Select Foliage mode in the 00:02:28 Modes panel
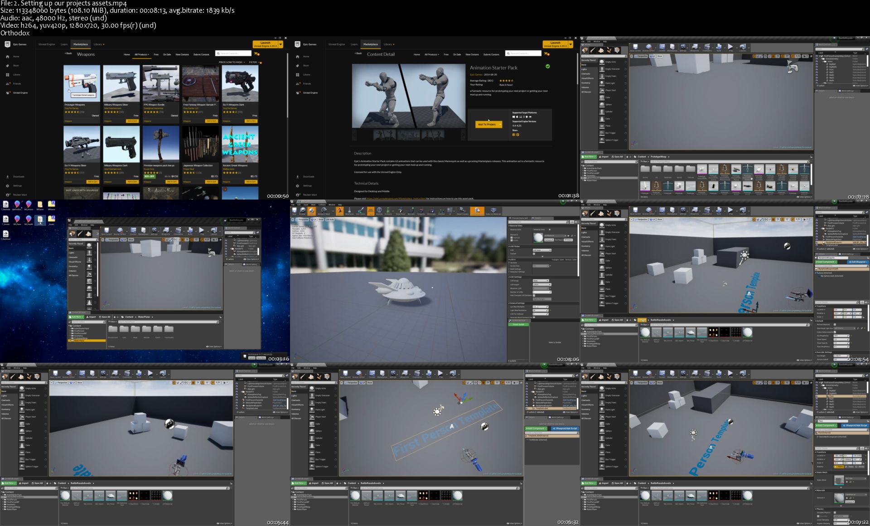The height and width of the screenshot is (526, 870). 609,50
